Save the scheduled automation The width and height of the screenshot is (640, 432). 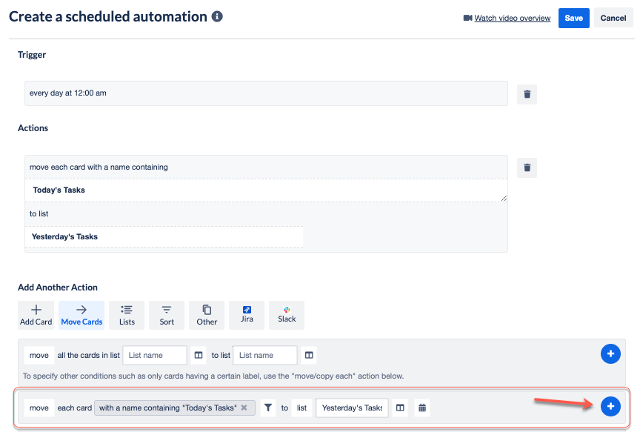573,18
